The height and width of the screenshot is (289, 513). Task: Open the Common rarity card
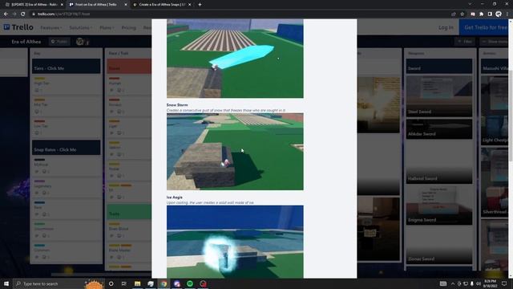66,251
